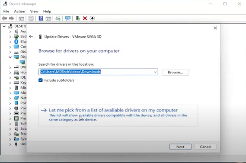The height and width of the screenshot is (163, 246).
Task: Select the display adapter child device icon
Action: point(22,62)
